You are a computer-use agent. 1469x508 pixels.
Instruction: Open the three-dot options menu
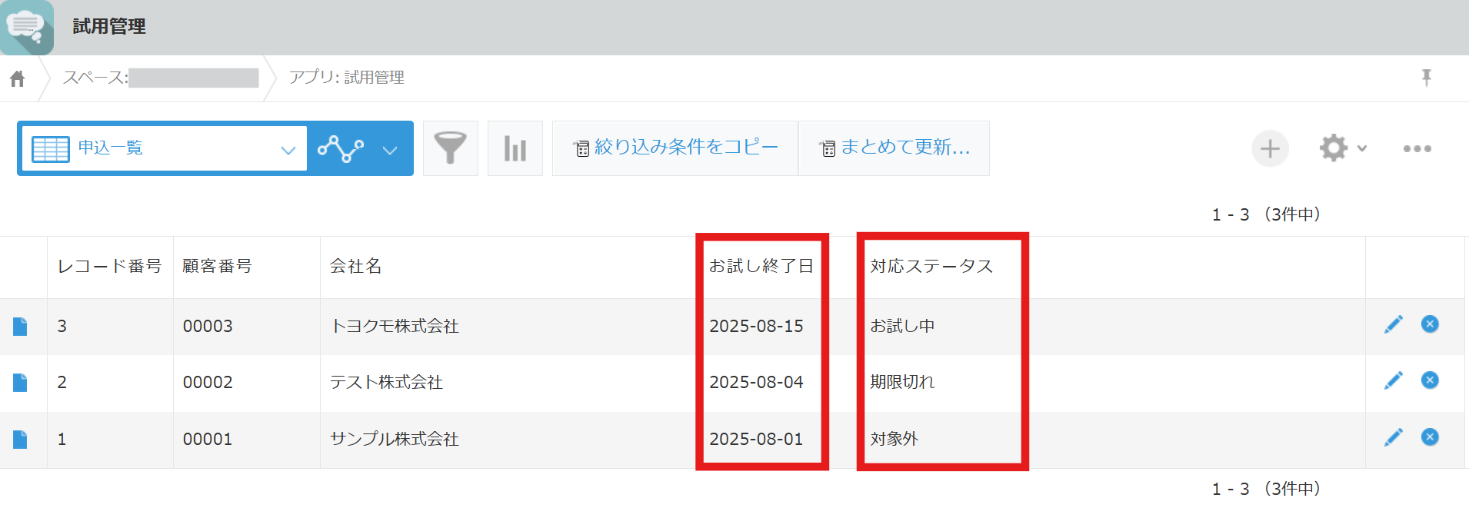1417,148
